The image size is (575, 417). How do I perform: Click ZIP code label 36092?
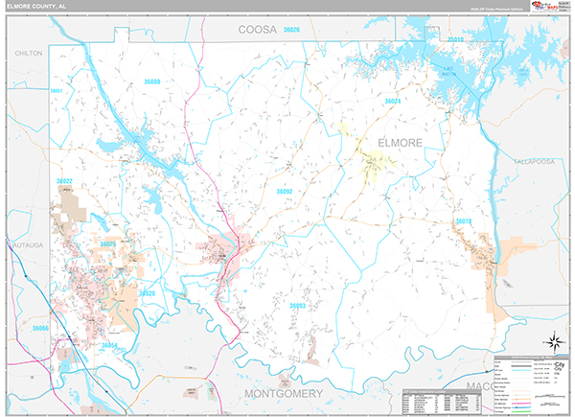(x=285, y=192)
